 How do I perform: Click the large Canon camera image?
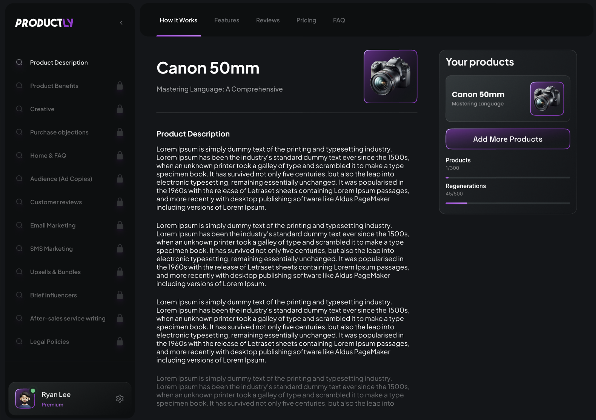point(390,77)
